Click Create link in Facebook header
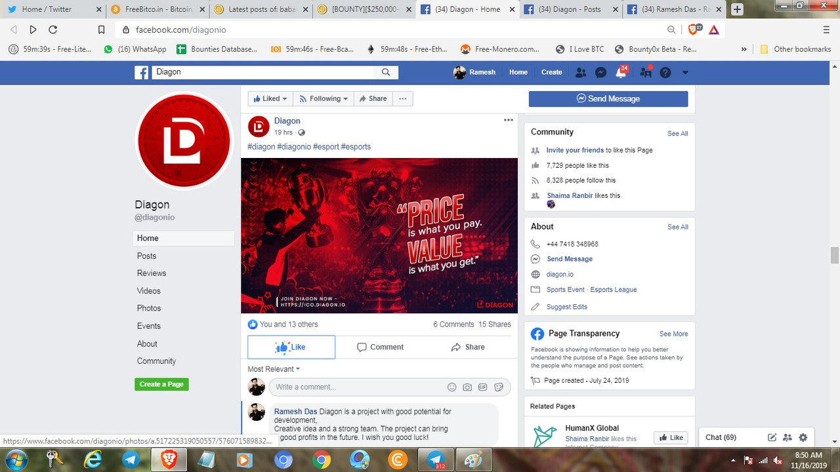The image size is (840, 472). tap(551, 72)
